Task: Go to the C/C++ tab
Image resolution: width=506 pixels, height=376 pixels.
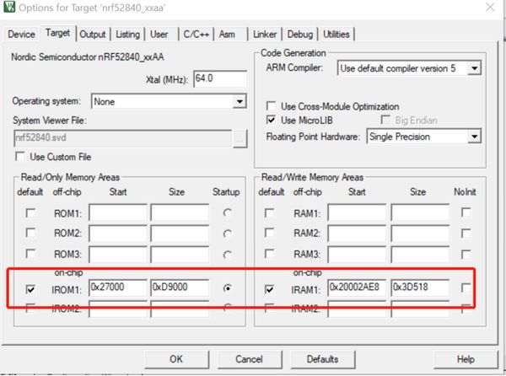Action: [x=196, y=35]
